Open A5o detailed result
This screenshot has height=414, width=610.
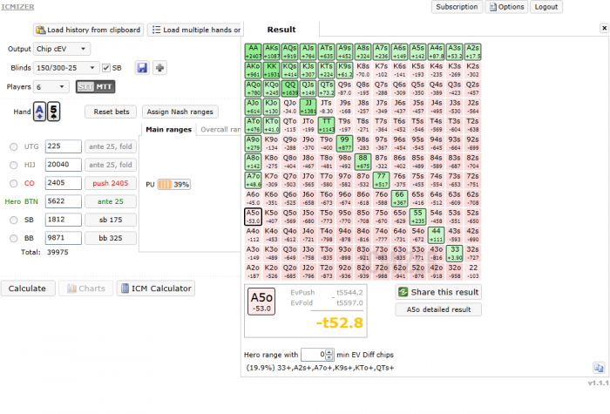tap(438, 309)
